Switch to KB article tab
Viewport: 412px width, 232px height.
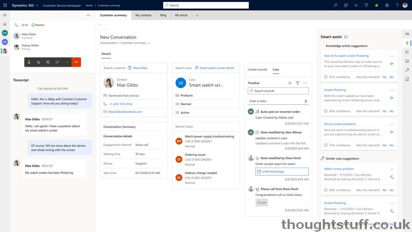pos(181,15)
